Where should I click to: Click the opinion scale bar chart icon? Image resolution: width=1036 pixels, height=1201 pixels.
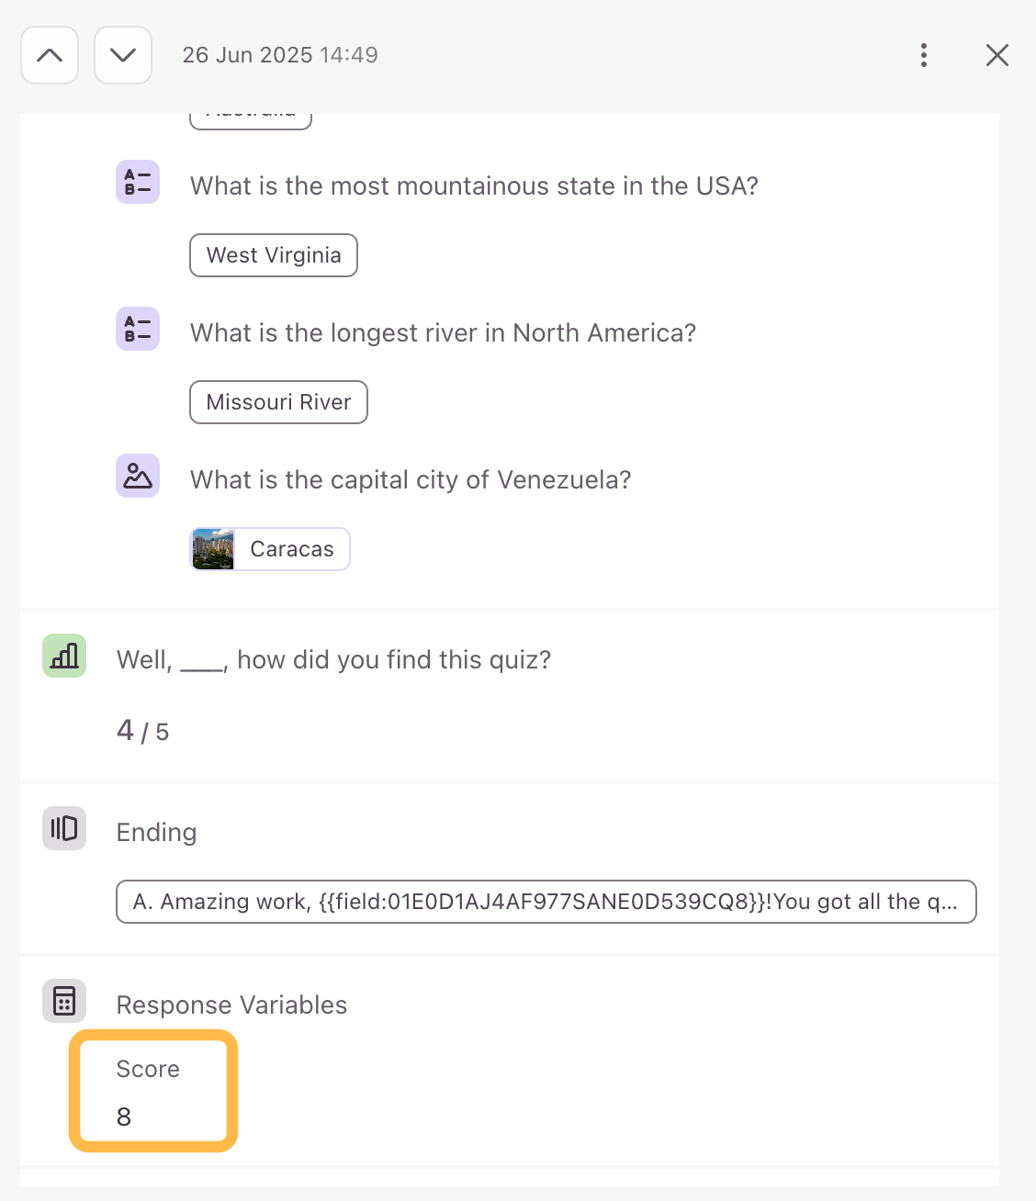pyautogui.click(x=64, y=656)
